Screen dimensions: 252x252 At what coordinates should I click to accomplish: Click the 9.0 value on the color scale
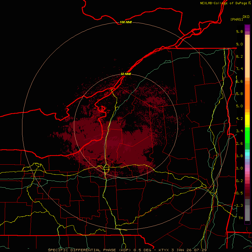(239, 44)
